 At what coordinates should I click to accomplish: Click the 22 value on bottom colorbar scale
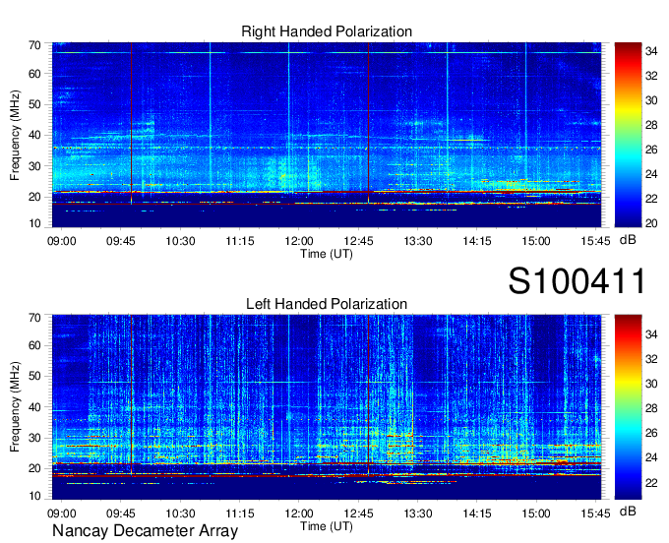[651, 482]
